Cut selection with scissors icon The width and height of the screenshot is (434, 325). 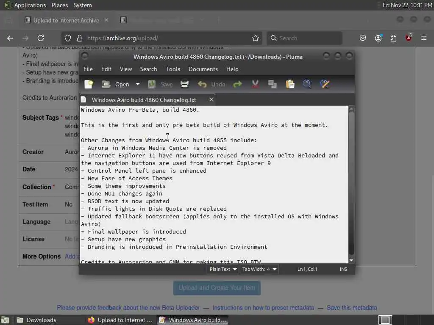(255, 84)
